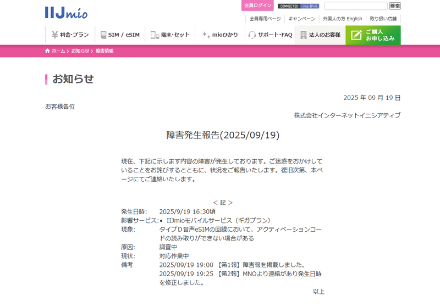Click the sparkle icon beside mioひかり

tap(206, 35)
